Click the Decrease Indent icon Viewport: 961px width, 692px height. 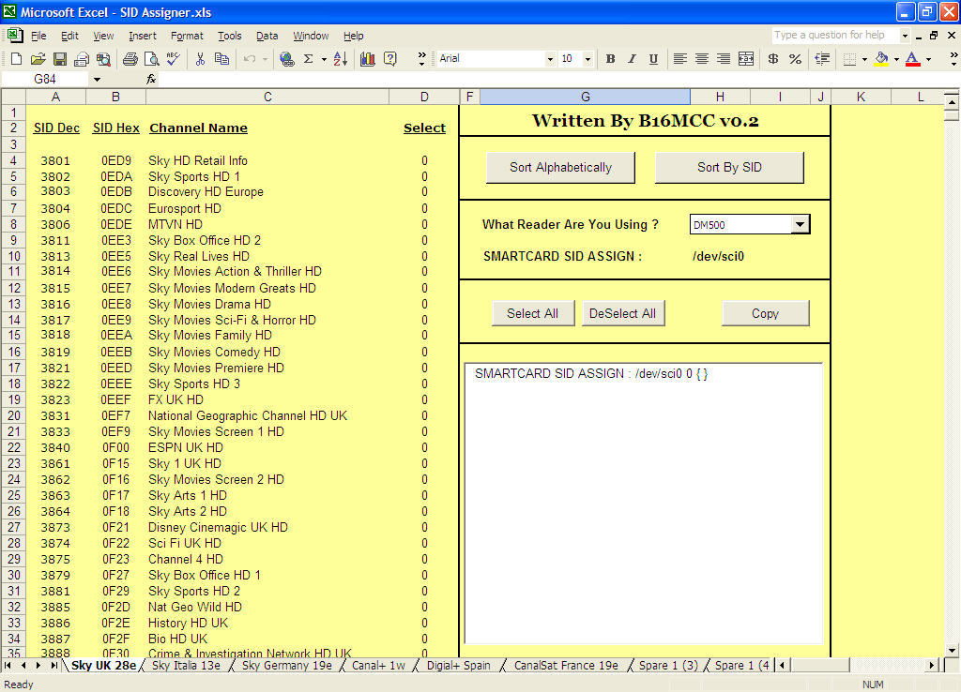pos(822,59)
